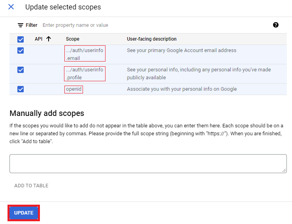292x224 pixels.
Task: Select the .../auth/userinfo.email scope text
Action: tap(85, 54)
